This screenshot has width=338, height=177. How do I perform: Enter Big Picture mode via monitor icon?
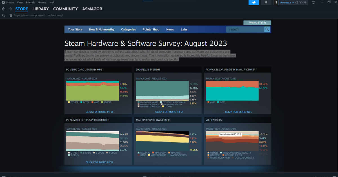313,3
